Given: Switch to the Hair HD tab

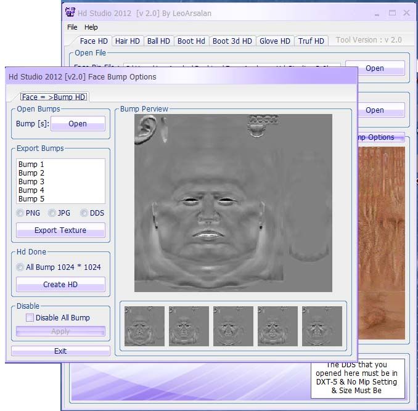Looking at the screenshot, I should [x=128, y=41].
